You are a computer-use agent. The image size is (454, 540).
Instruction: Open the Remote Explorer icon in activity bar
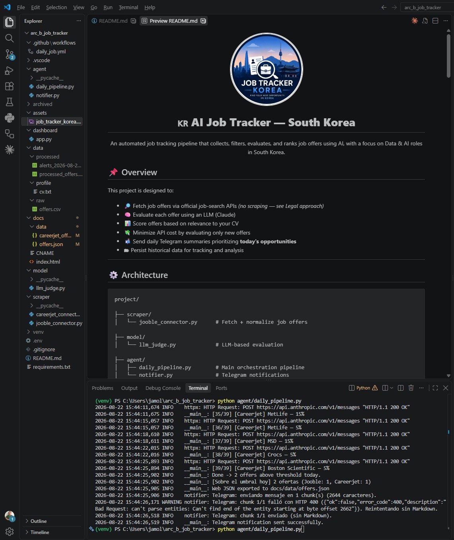point(10,134)
